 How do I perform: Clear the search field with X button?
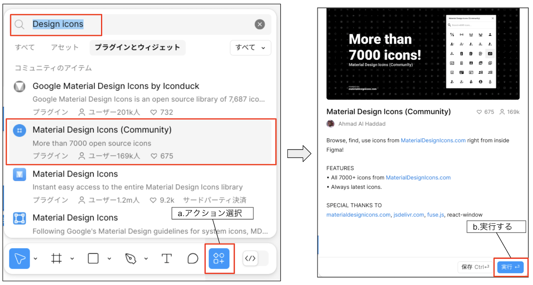pos(260,24)
